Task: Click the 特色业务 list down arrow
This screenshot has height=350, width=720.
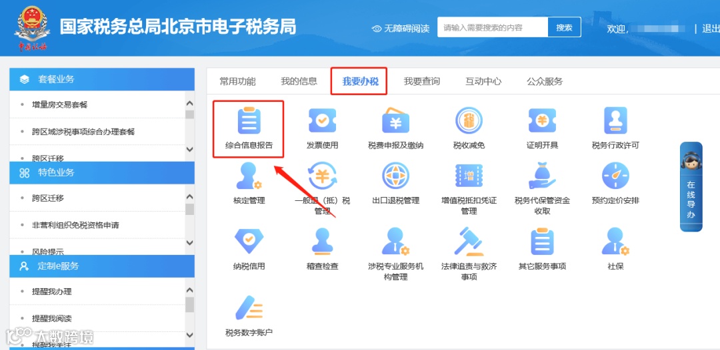Action: coord(189,242)
